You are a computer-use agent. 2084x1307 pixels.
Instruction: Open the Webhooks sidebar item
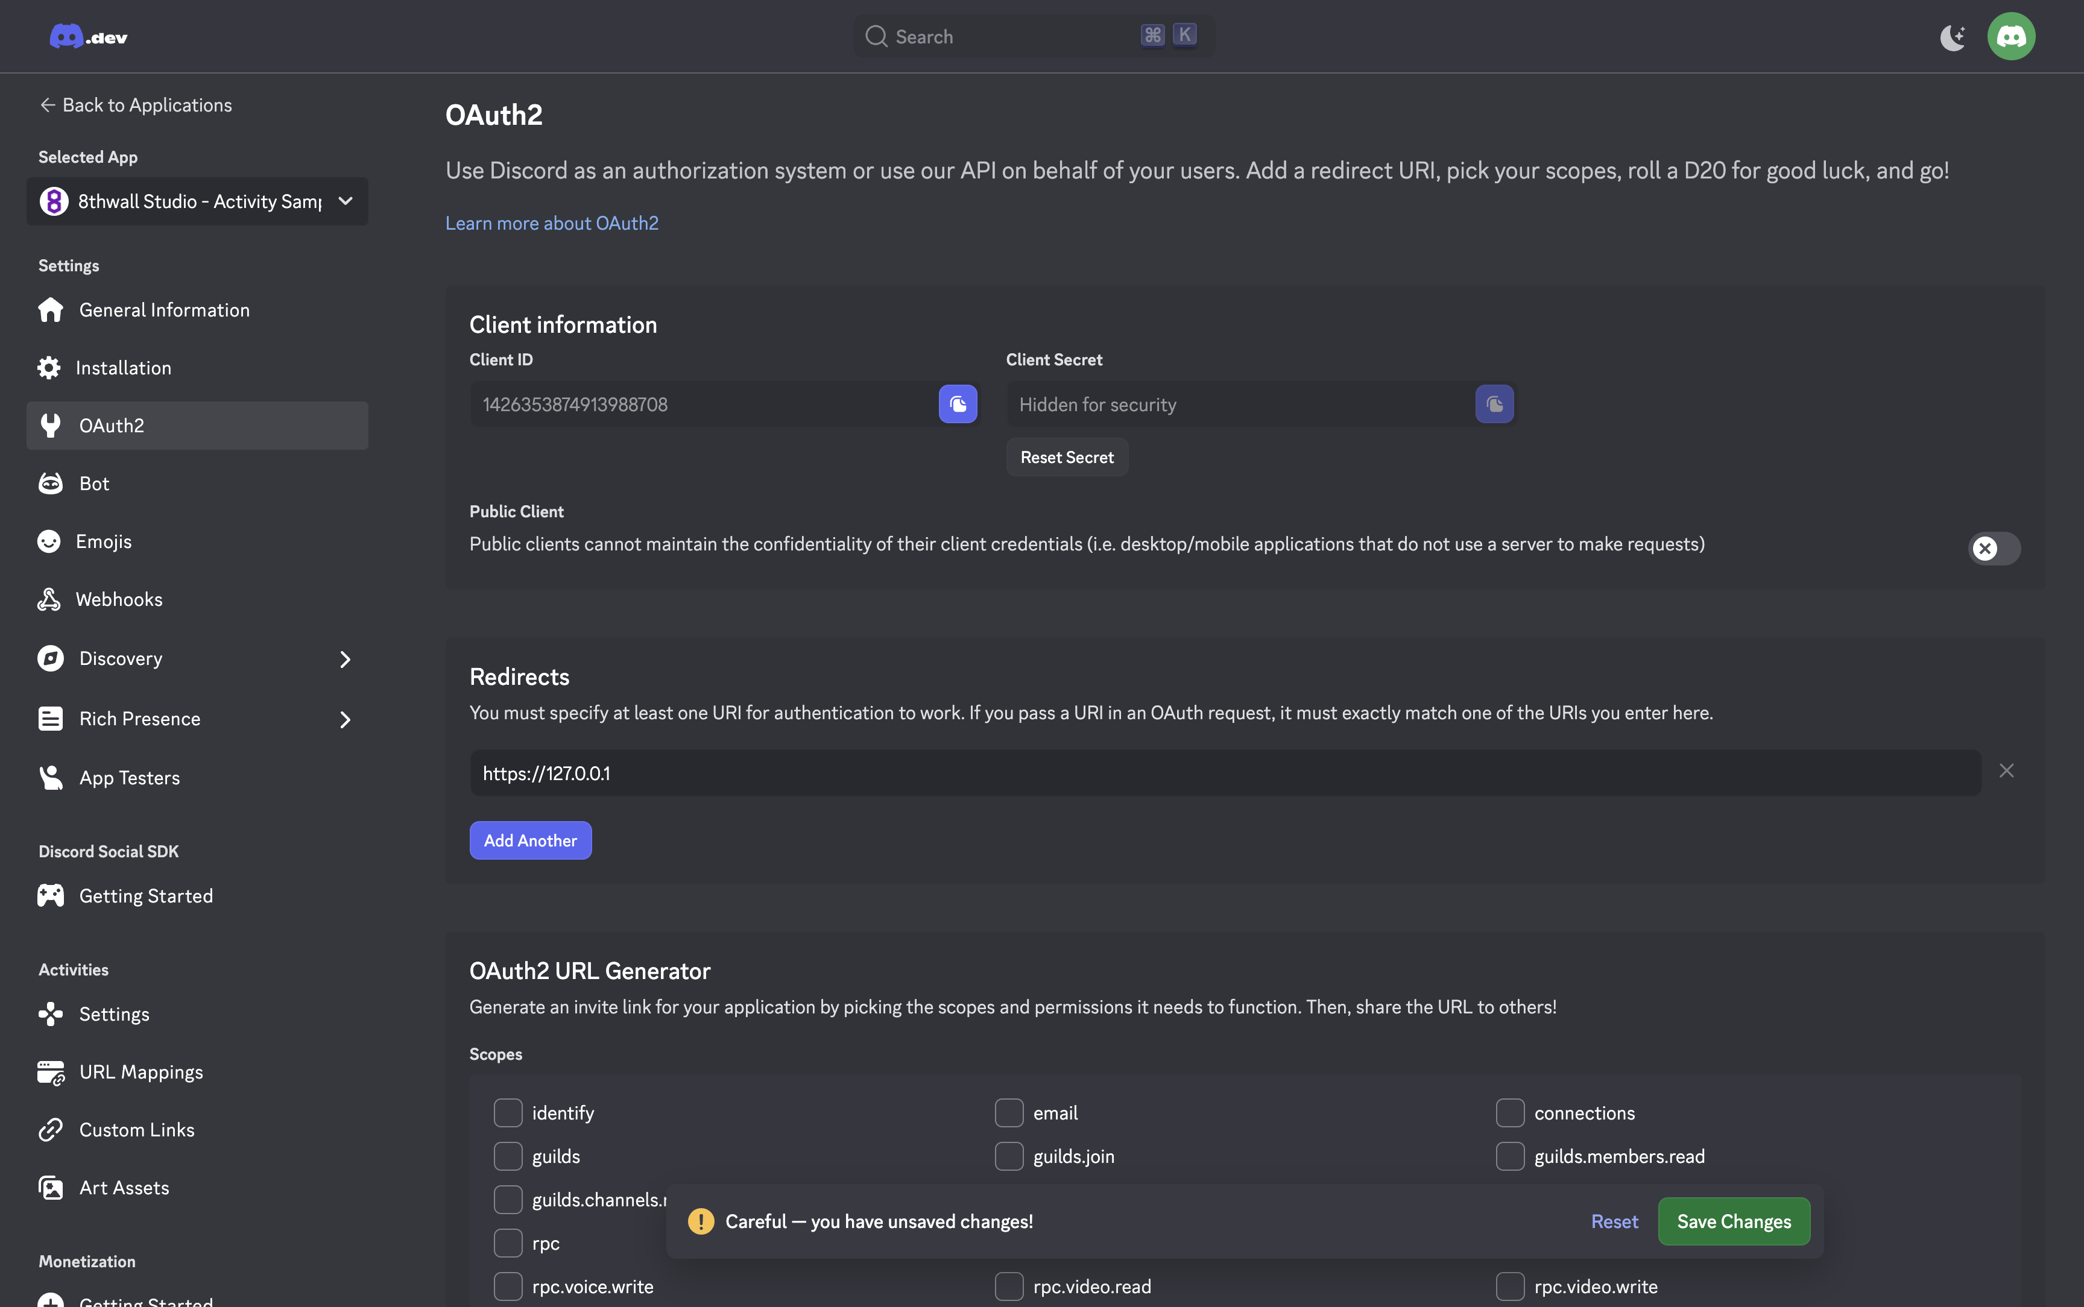click(118, 599)
